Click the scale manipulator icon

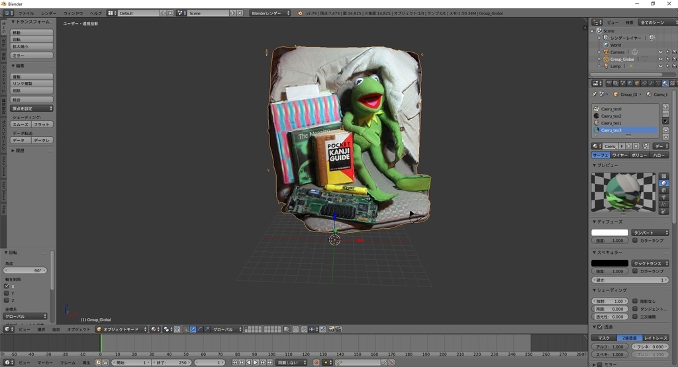tap(207, 329)
